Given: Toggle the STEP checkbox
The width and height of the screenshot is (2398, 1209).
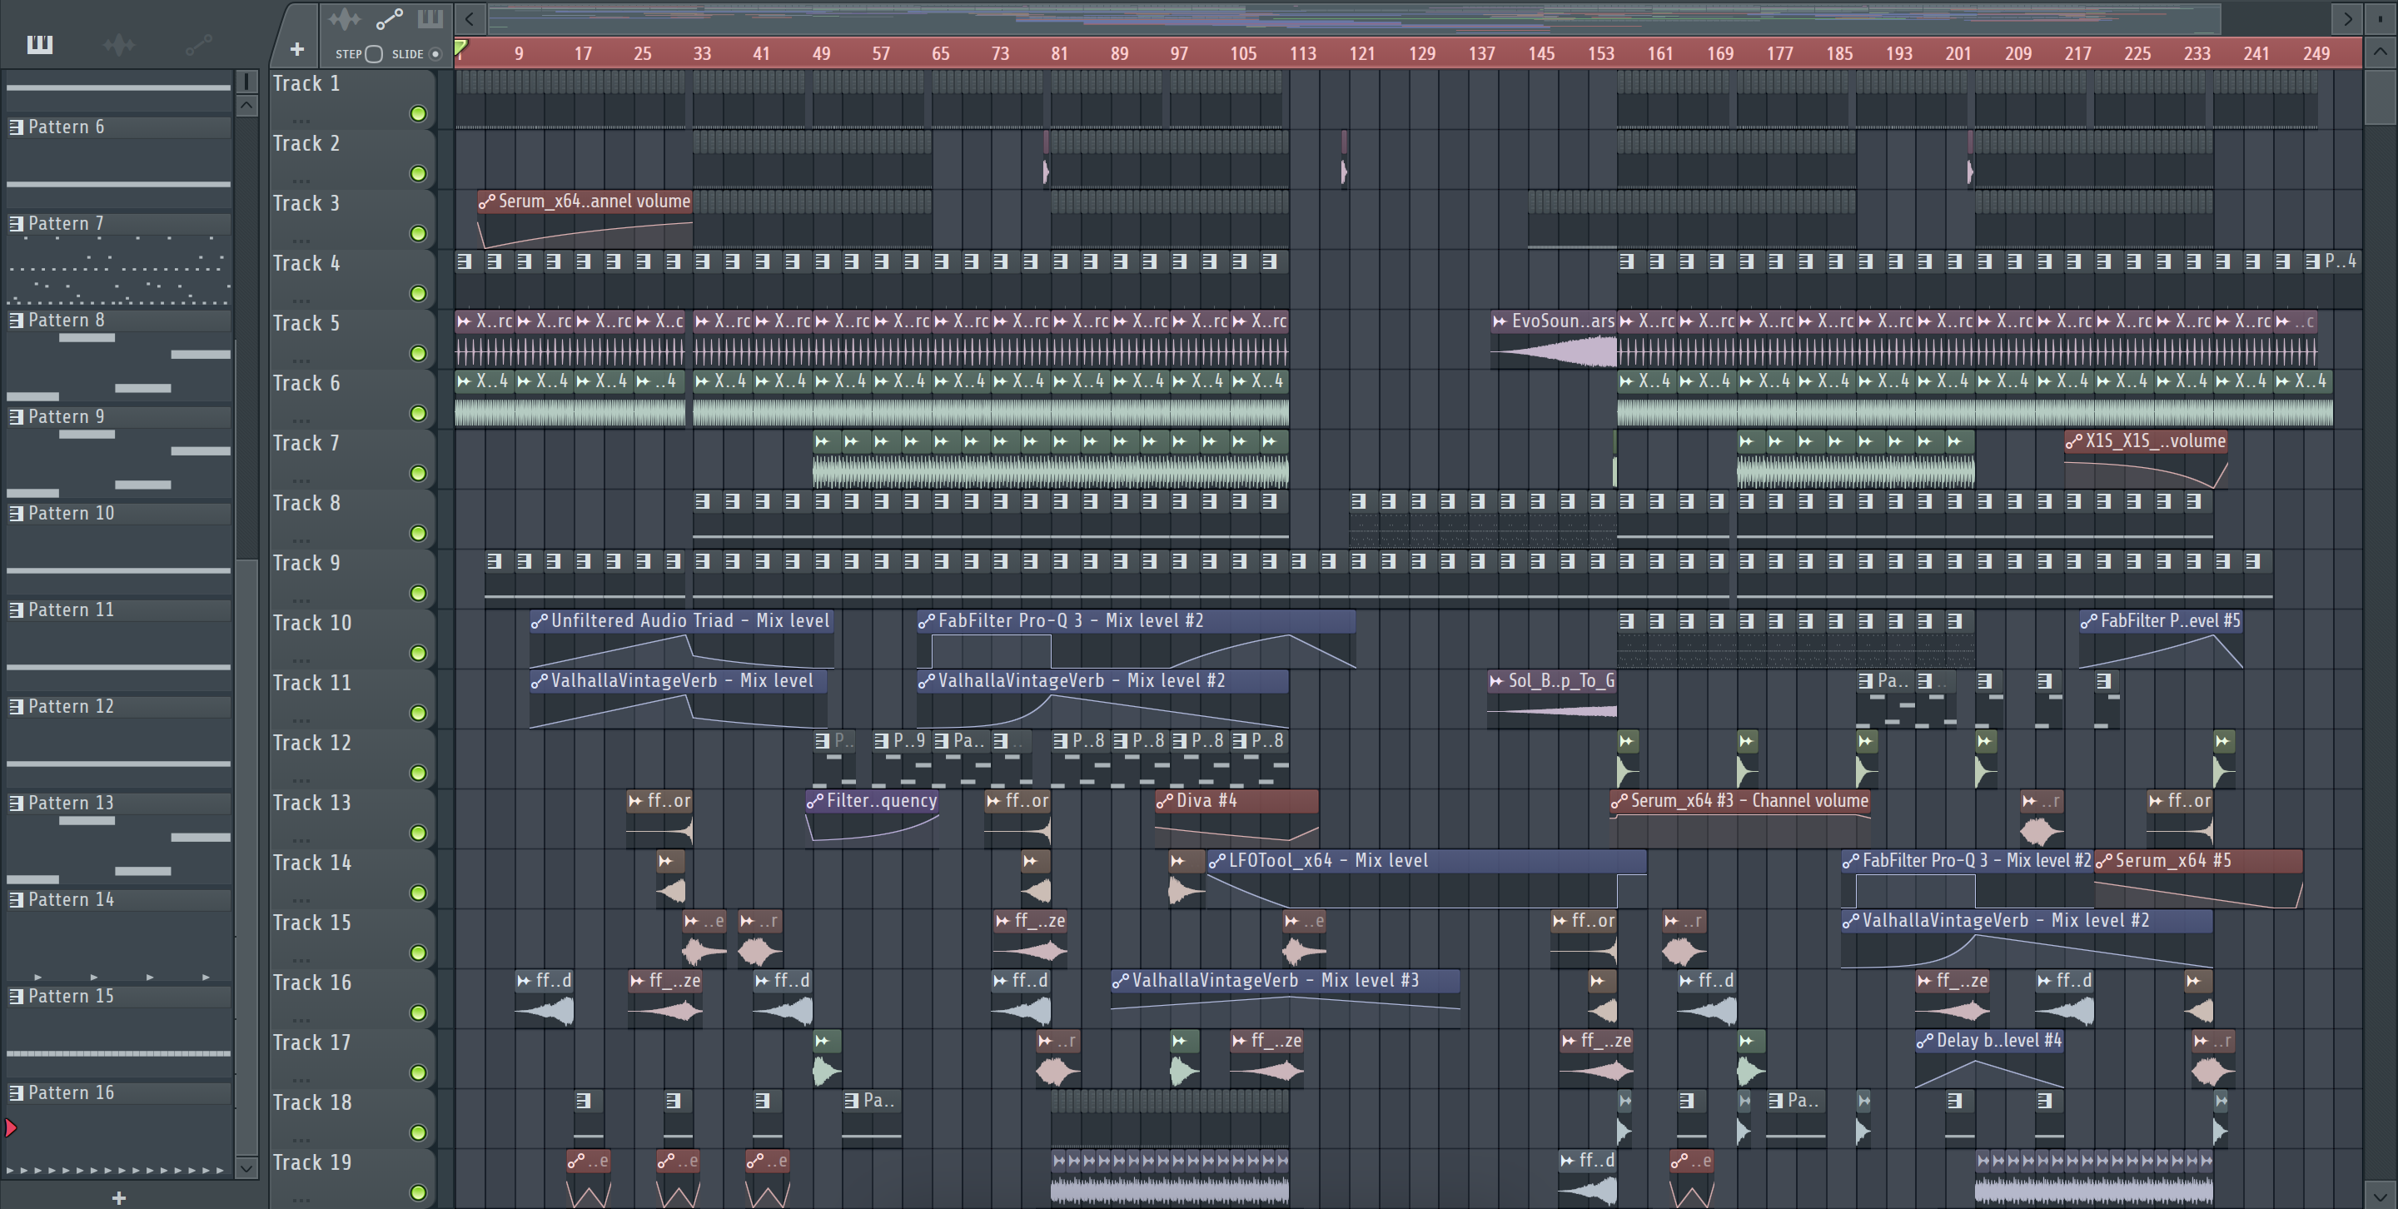Looking at the screenshot, I should 374,54.
